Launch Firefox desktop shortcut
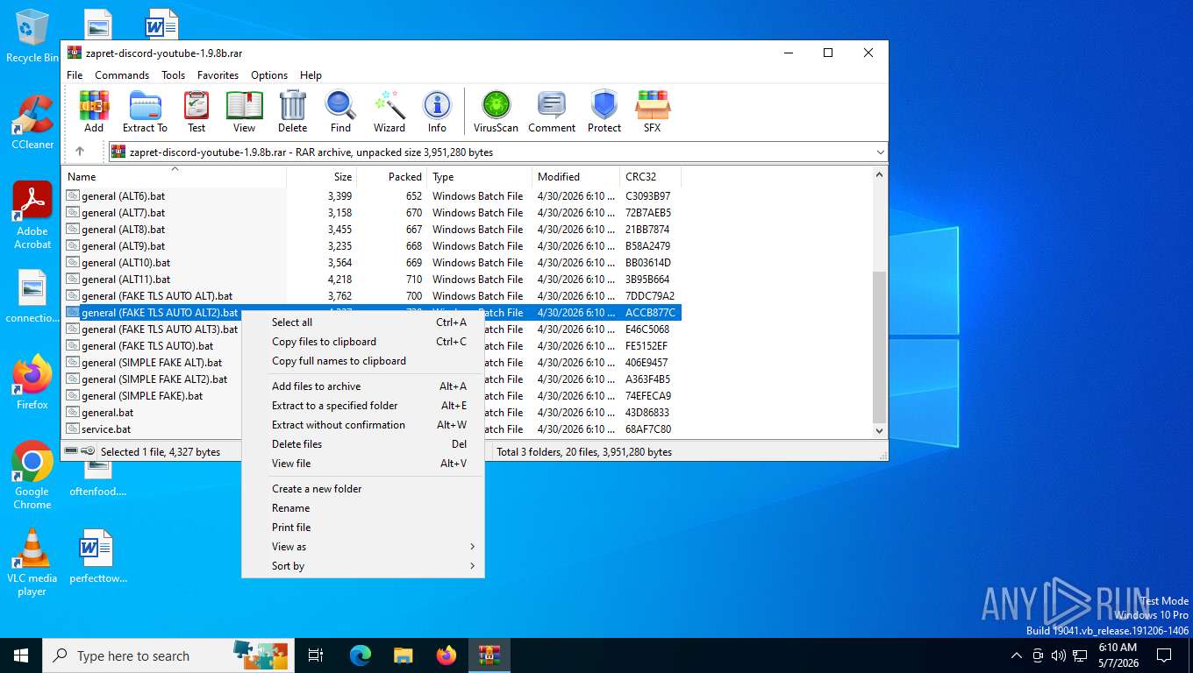 point(32,383)
